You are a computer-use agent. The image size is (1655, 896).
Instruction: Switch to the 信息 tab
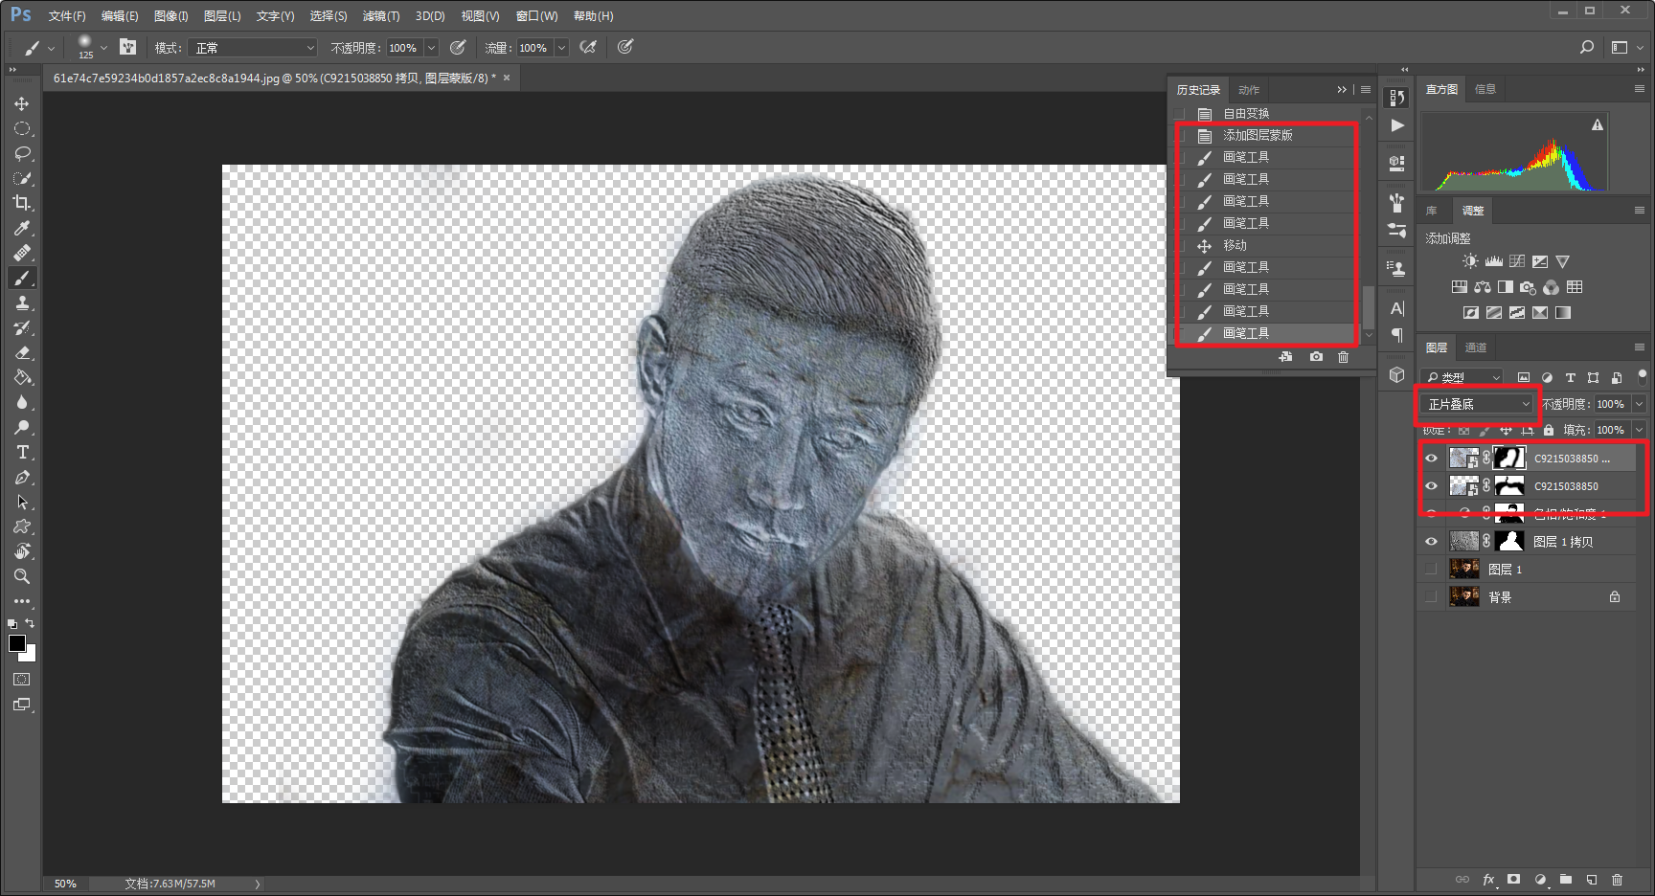click(1485, 89)
